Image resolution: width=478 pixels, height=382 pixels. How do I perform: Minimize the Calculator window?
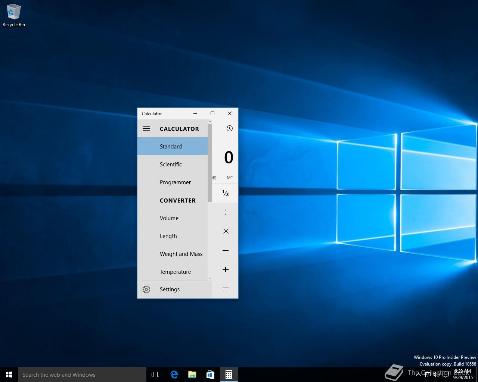[x=195, y=113]
